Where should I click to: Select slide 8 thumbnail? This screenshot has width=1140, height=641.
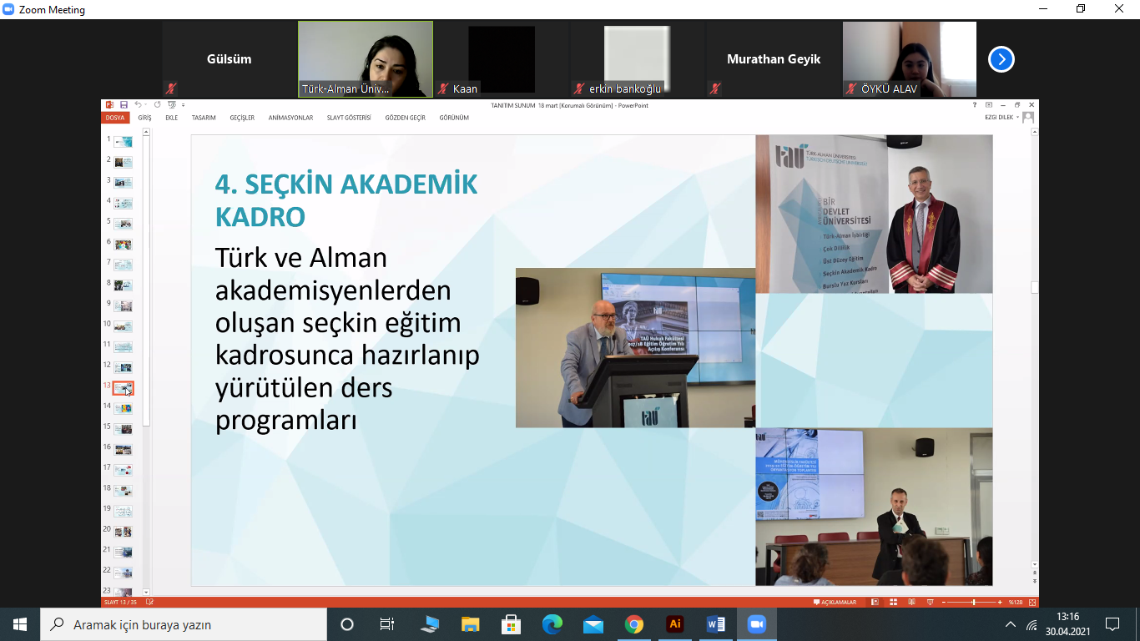(x=123, y=285)
